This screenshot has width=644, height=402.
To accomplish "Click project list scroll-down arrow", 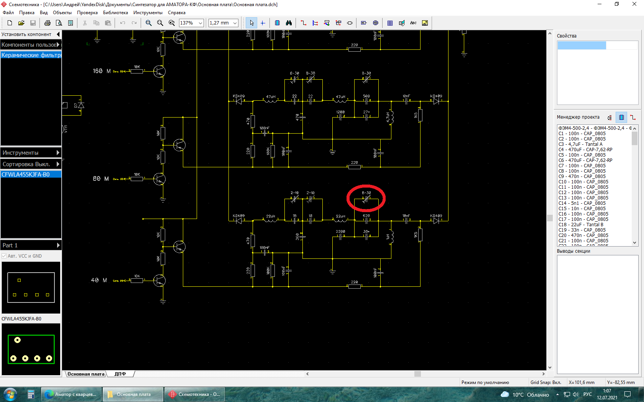I will pyautogui.click(x=634, y=243).
